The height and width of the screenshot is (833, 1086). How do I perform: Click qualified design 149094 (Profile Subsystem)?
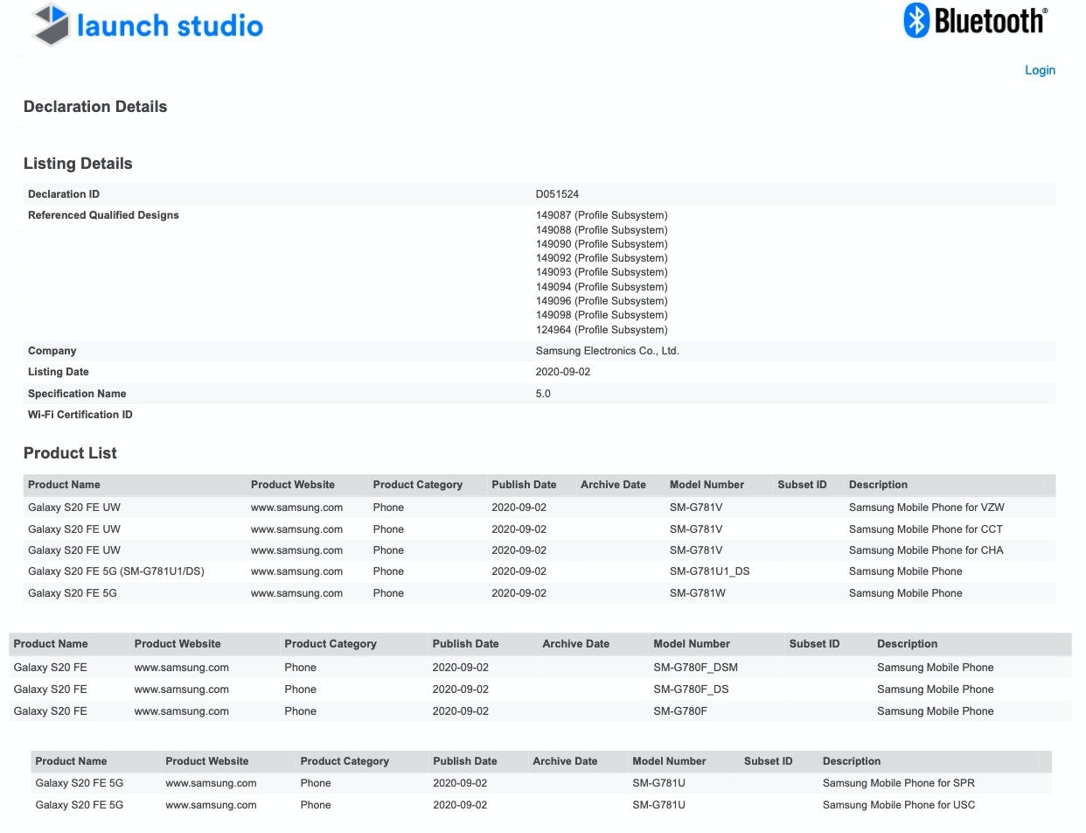click(602, 287)
